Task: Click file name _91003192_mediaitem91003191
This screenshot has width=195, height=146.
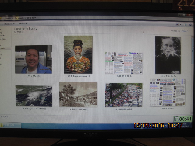Action: (34, 109)
